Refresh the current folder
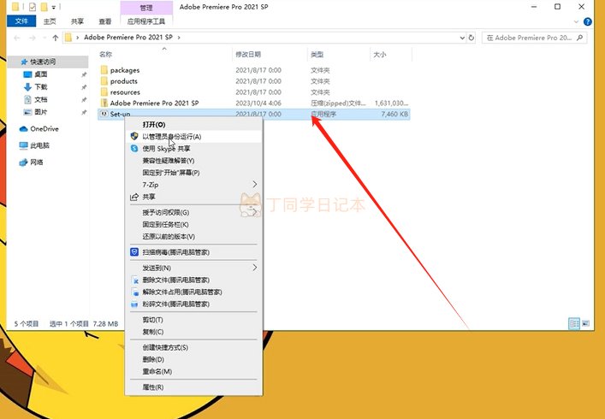The height and width of the screenshot is (419, 605). coord(472,38)
